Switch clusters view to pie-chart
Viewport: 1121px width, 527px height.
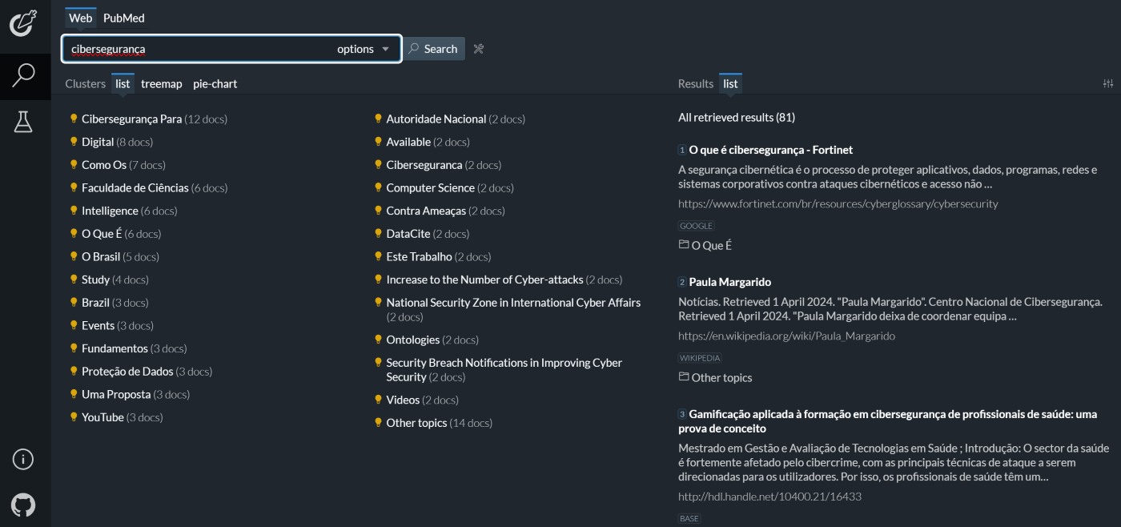click(x=215, y=83)
